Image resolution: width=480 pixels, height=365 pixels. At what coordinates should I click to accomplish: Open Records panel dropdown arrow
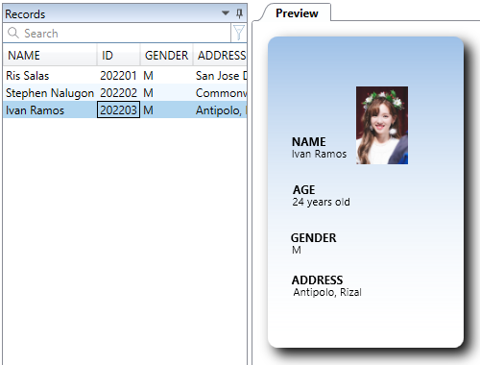[226, 13]
